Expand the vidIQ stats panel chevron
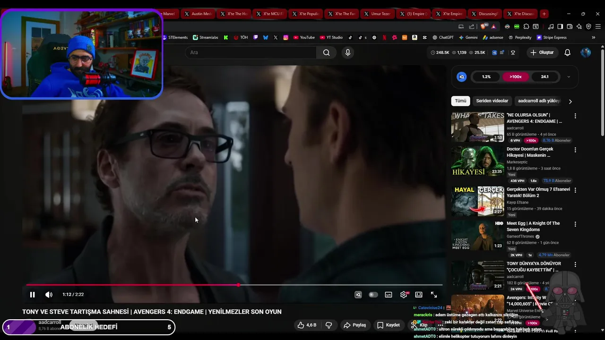 point(569,76)
